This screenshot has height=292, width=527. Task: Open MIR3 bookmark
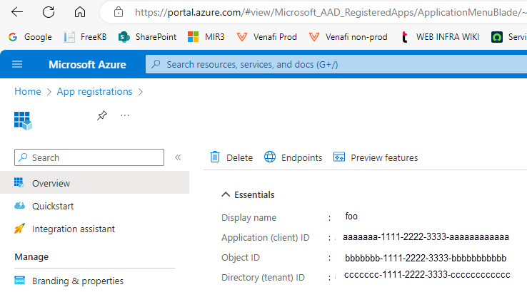click(x=206, y=37)
